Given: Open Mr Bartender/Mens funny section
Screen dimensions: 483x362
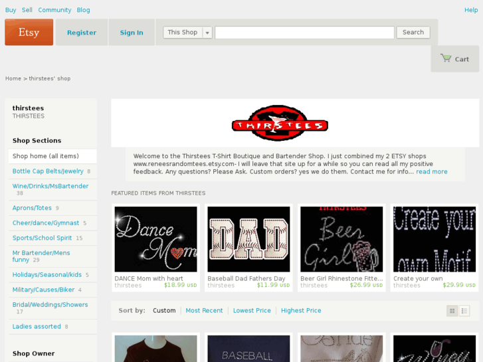Looking at the screenshot, I should 41,256.
